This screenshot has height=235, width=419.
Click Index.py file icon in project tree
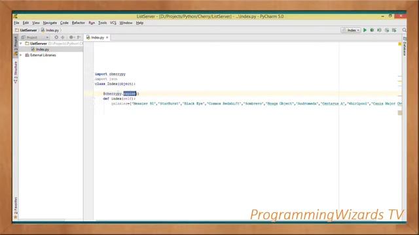tap(33, 50)
